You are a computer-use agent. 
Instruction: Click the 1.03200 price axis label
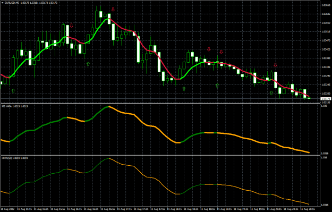pos(326,94)
